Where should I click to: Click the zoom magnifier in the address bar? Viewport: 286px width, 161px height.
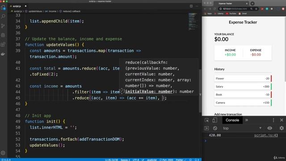click(252, 9)
